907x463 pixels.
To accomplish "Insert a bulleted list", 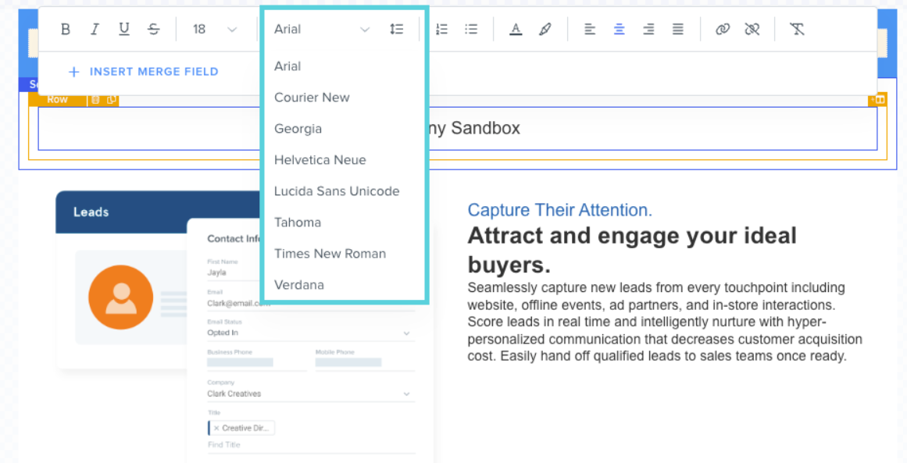I will click(x=471, y=29).
